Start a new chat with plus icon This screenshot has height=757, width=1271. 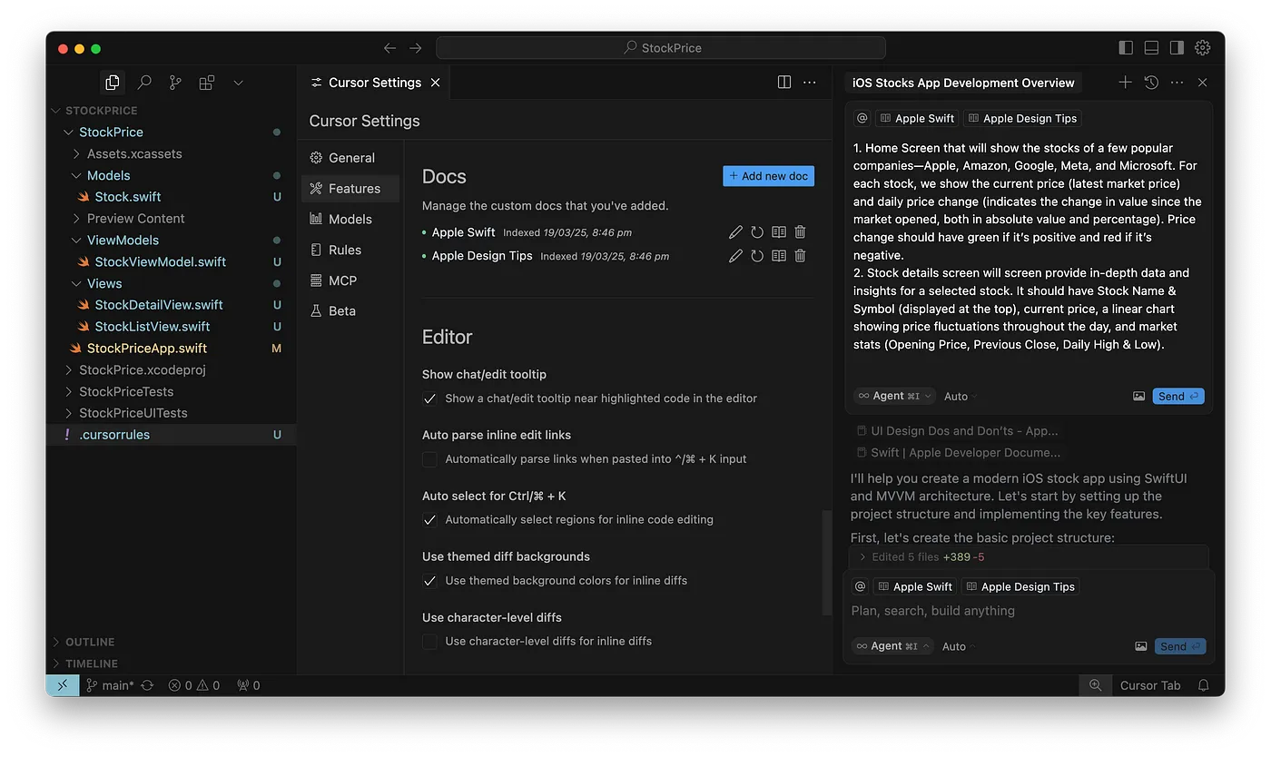tap(1125, 83)
